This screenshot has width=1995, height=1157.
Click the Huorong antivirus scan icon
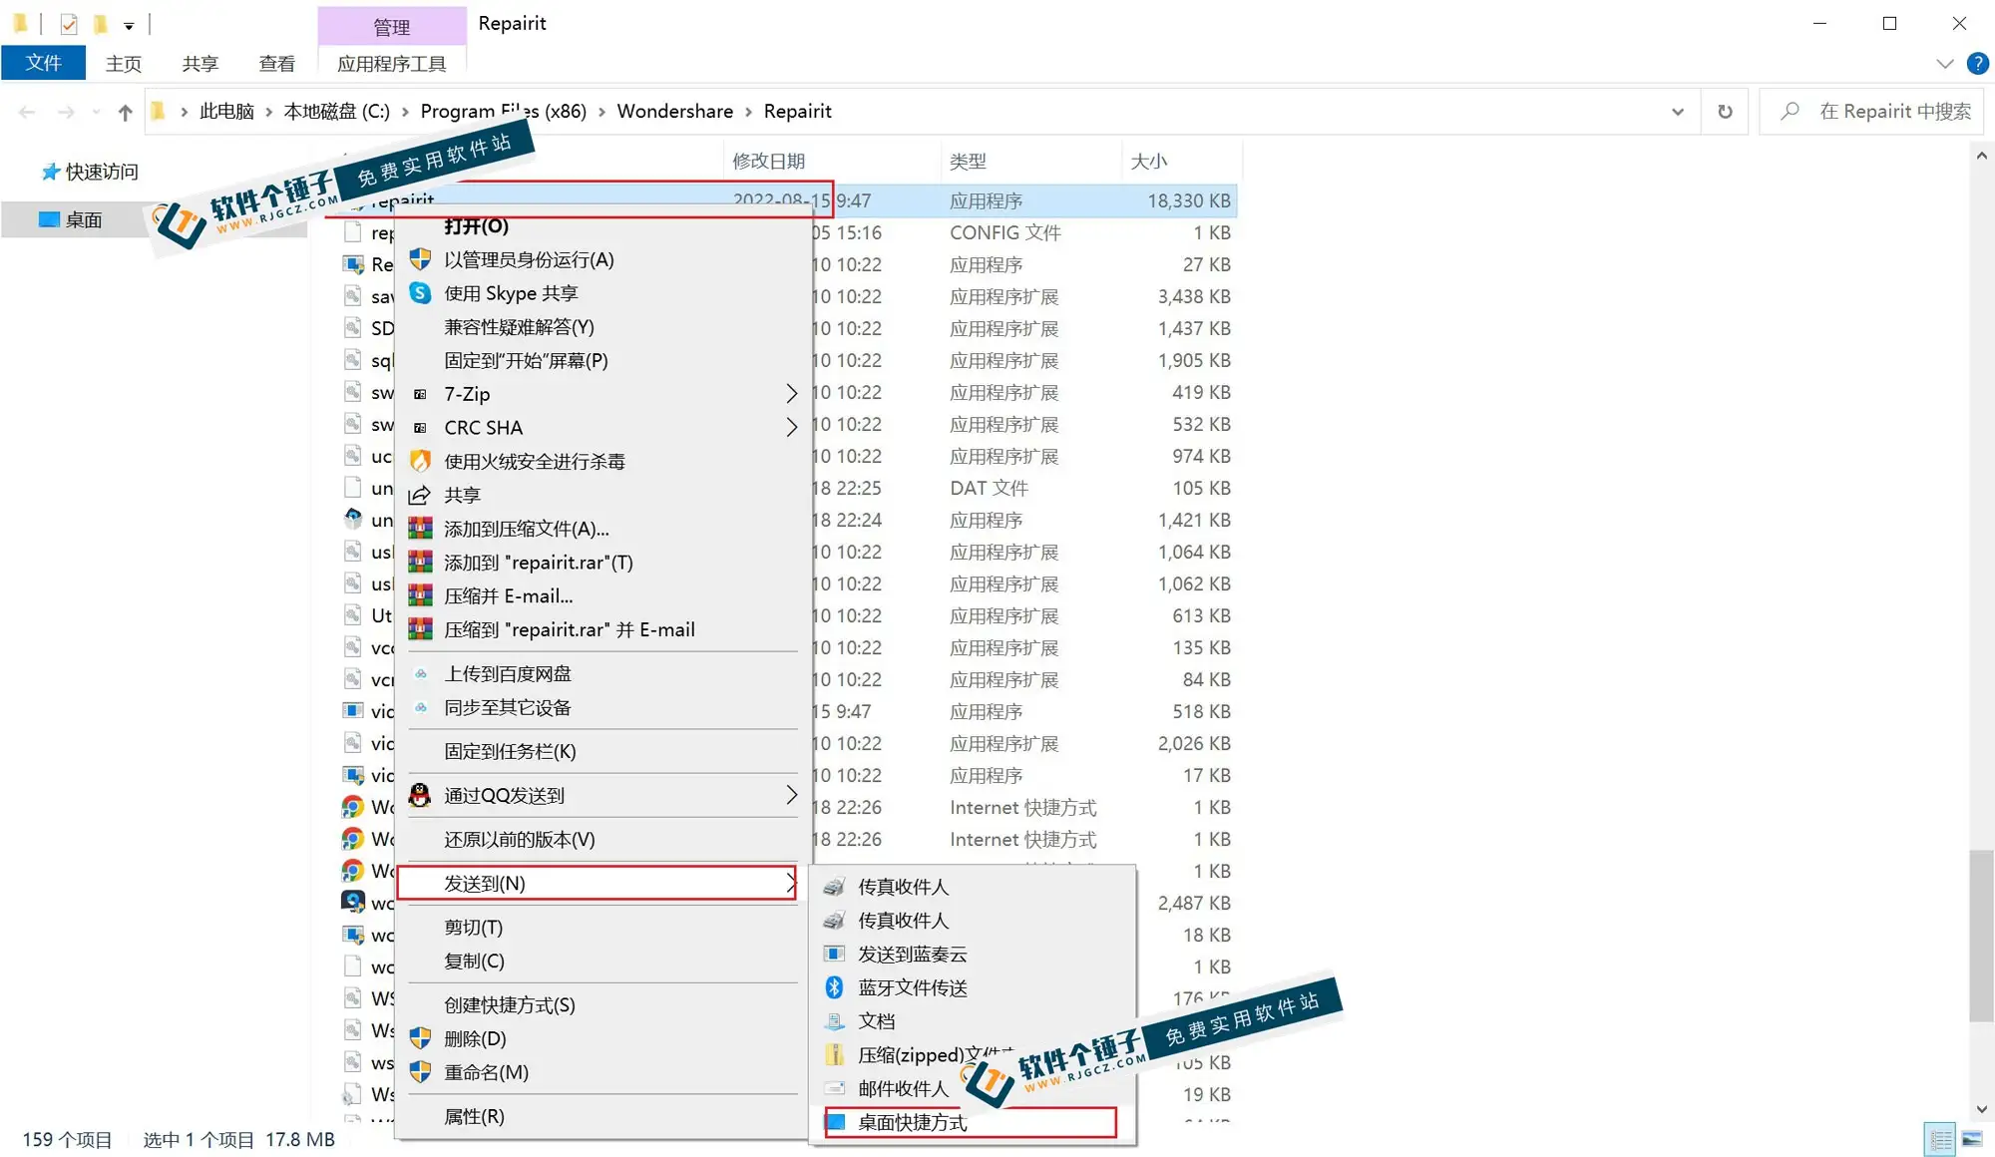pyautogui.click(x=420, y=461)
